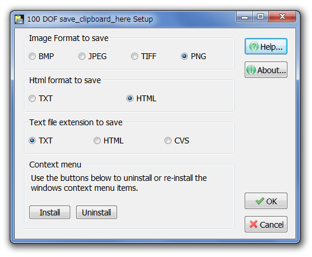Open the Help dialog
The width and height of the screenshot is (312, 257).
click(x=266, y=47)
